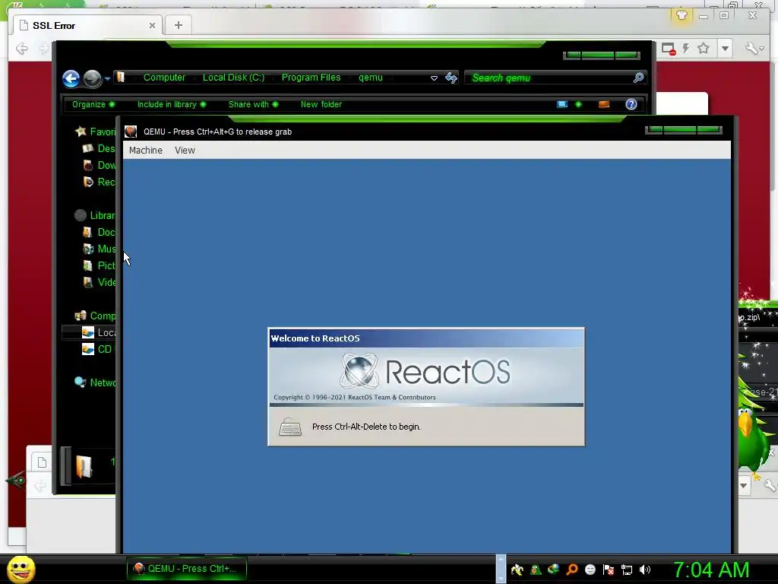Click Internet Download Manager tray icon
The height and width of the screenshot is (584, 778).
[553, 570]
